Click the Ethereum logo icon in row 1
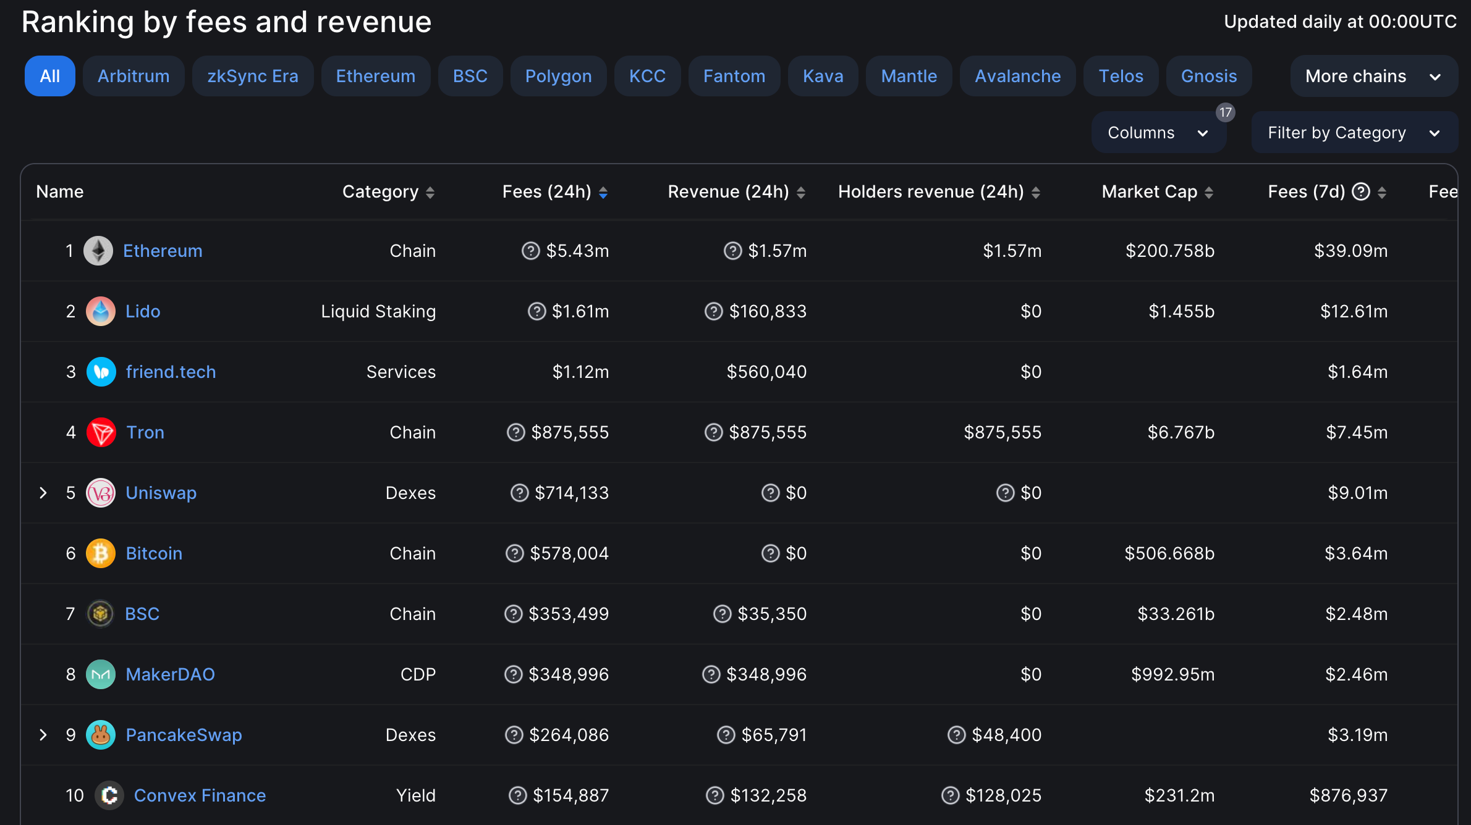The height and width of the screenshot is (825, 1471). tap(98, 251)
